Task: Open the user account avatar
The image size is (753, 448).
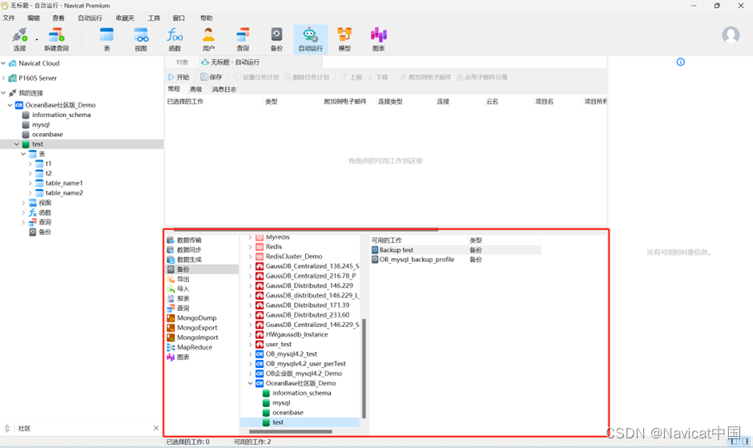Action: click(731, 35)
